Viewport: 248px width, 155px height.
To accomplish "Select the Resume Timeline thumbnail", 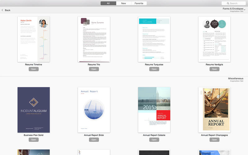I will tap(33, 39).
